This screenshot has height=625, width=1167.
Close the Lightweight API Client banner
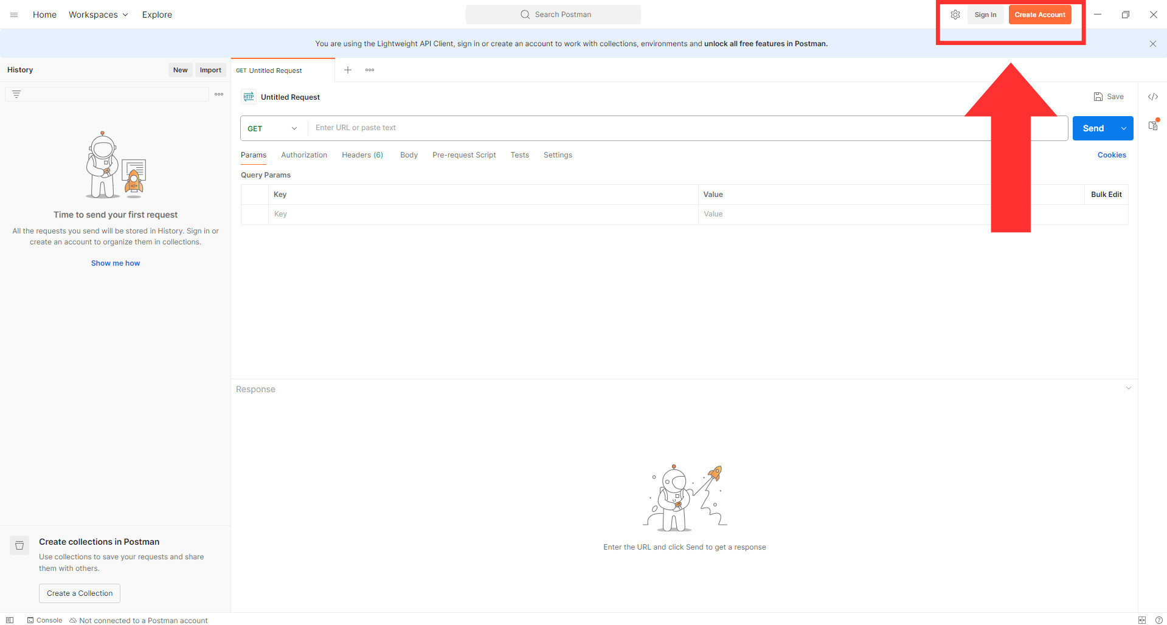(x=1153, y=44)
